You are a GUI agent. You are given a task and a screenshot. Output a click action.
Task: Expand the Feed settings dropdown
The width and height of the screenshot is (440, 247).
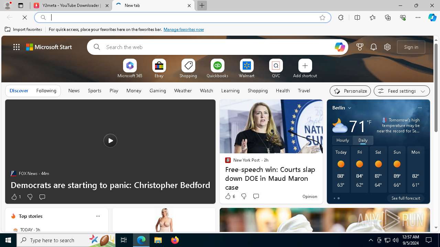click(423, 91)
